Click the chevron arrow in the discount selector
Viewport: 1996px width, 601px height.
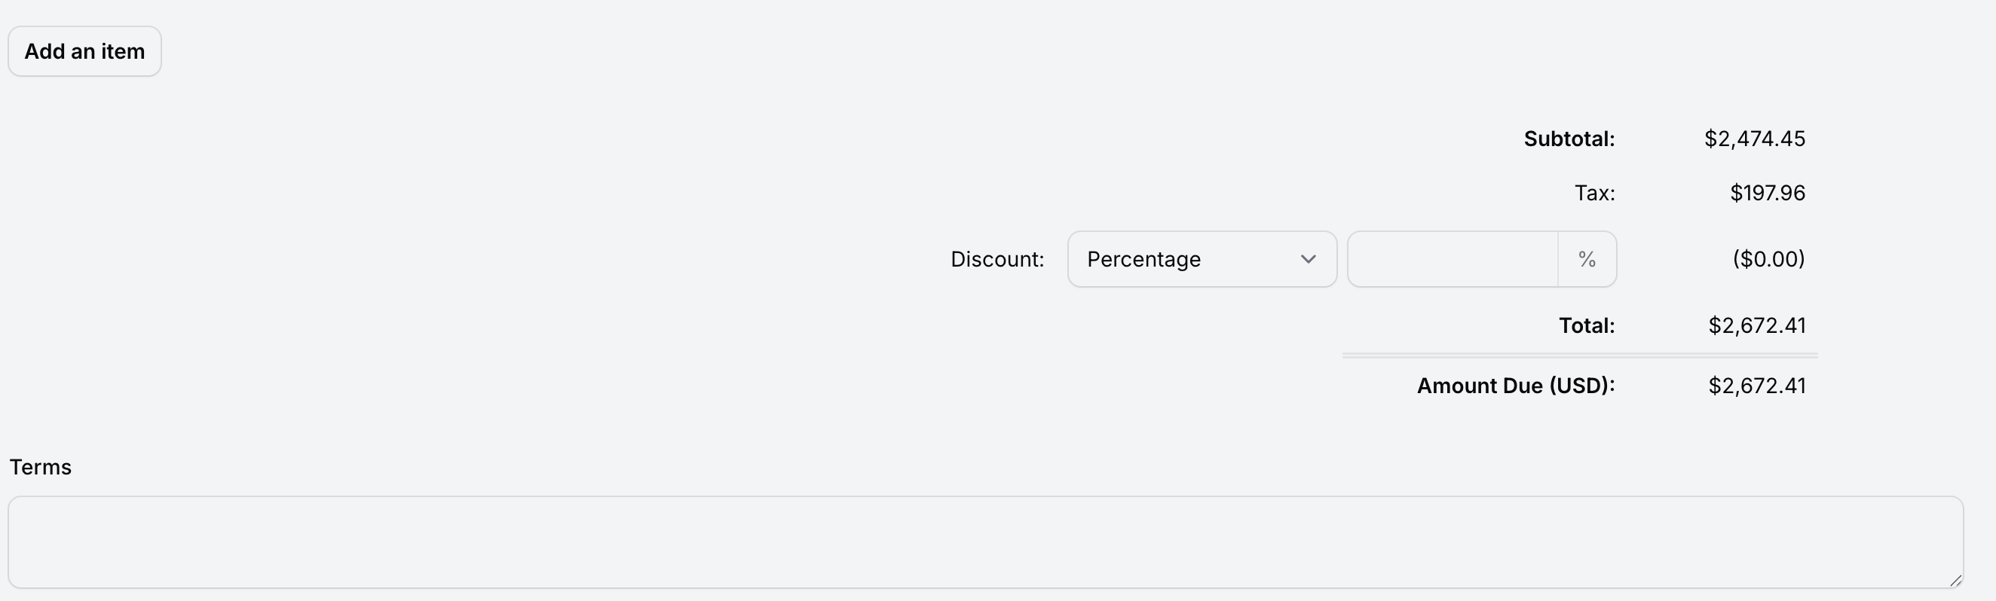click(x=1308, y=258)
